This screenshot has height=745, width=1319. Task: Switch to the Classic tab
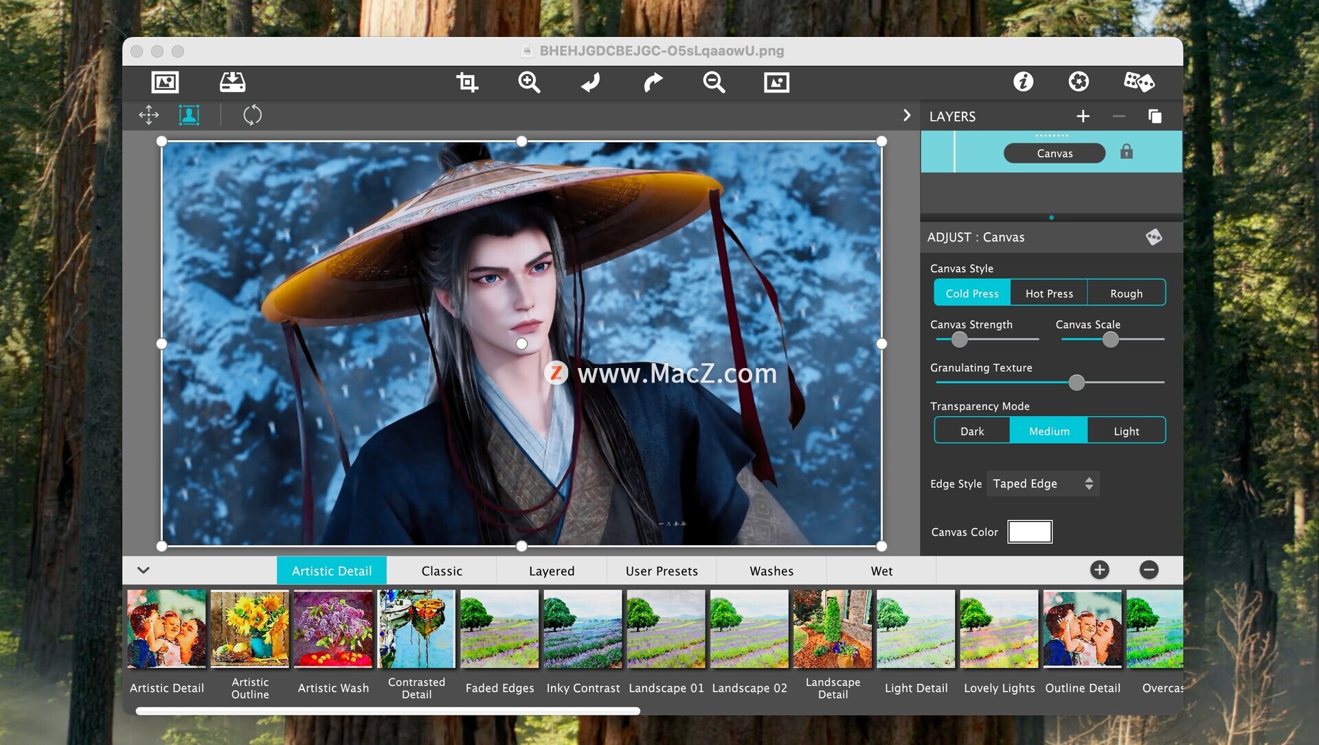pyautogui.click(x=442, y=571)
